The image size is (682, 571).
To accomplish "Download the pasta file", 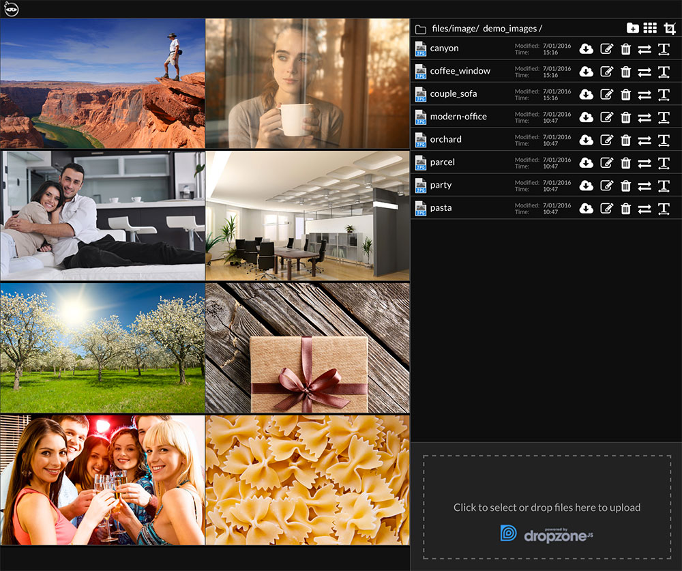I will tap(587, 209).
